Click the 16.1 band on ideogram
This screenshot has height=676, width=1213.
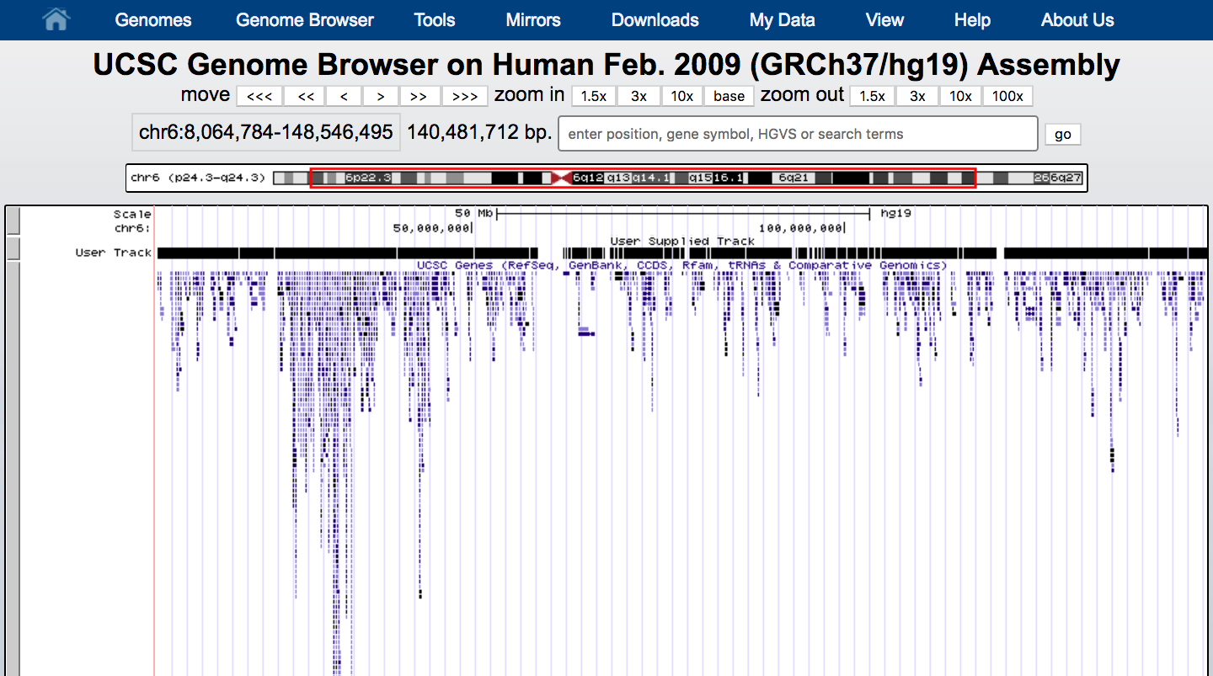(x=729, y=178)
